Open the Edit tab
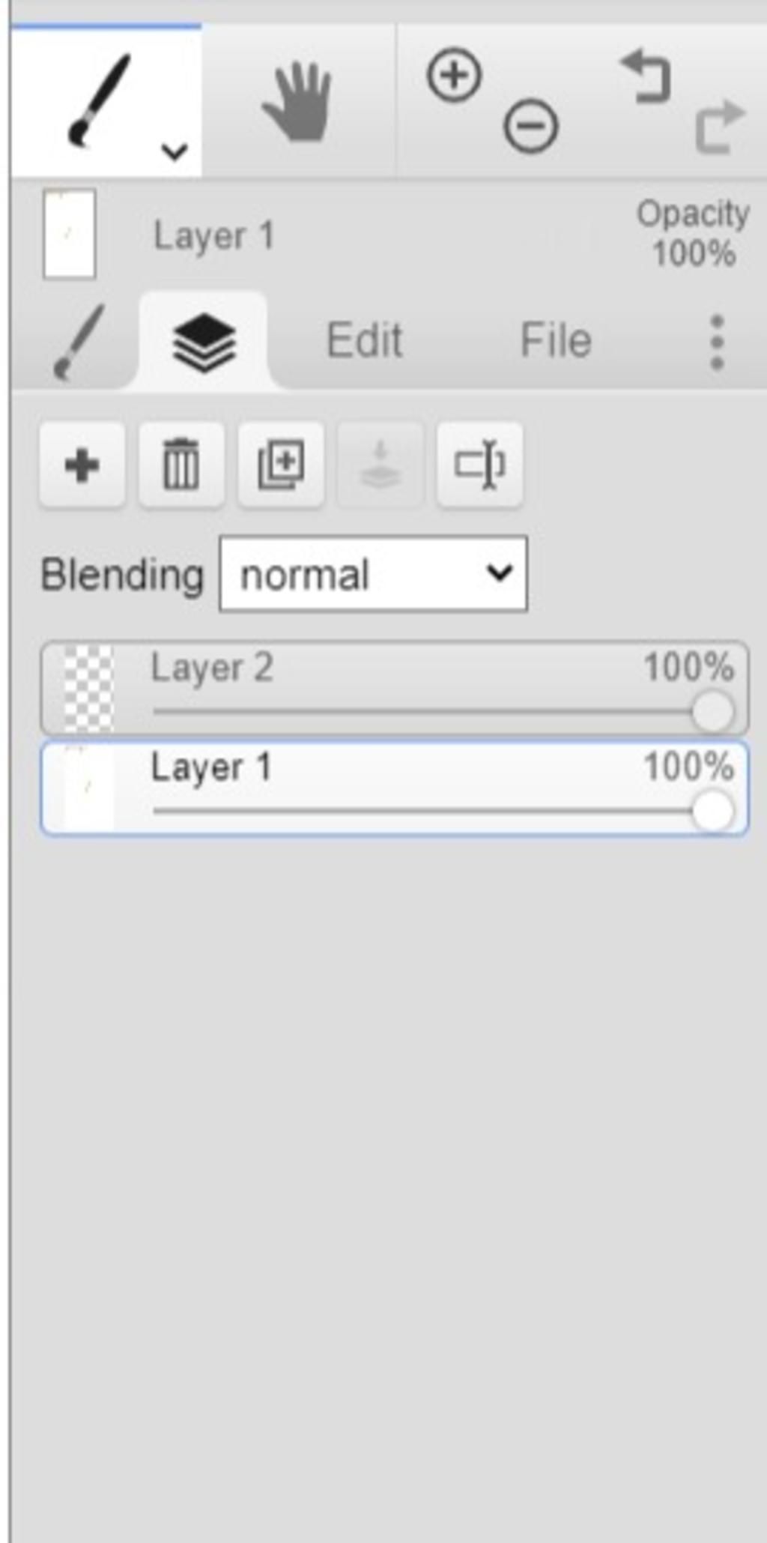This screenshot has width=767, height=1543. point(365,340)
